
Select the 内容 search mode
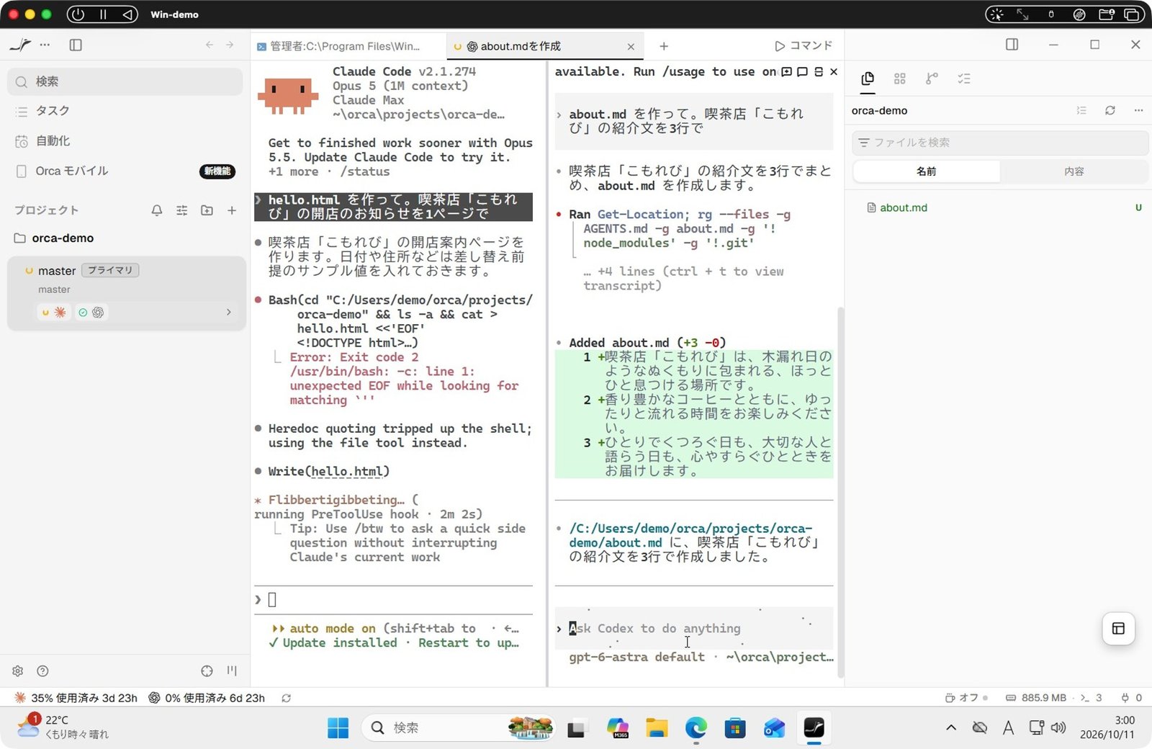coord(1074,171)
